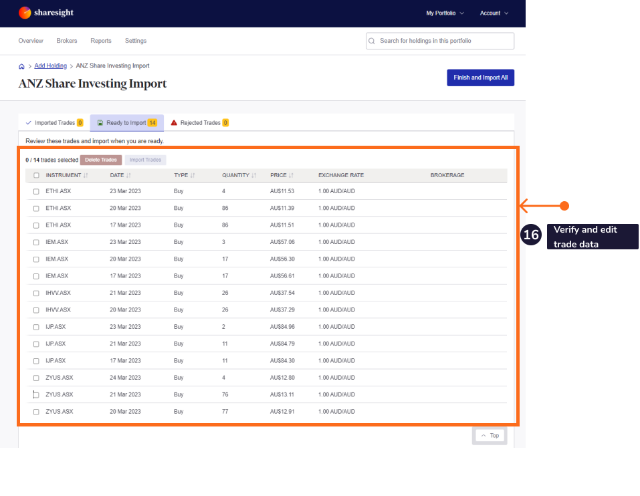Click the IEM.ASX 20 Mar 2023 date cell
Image resolution: width=640 pixels, height=496 pixels.
pyautogui.click(x=125, y=259)
